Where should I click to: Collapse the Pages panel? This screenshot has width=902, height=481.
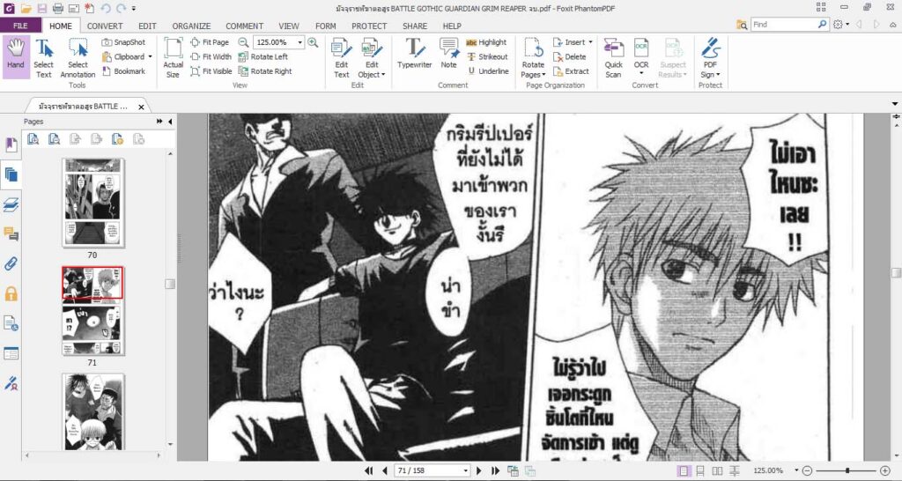(x=170, y=122)
